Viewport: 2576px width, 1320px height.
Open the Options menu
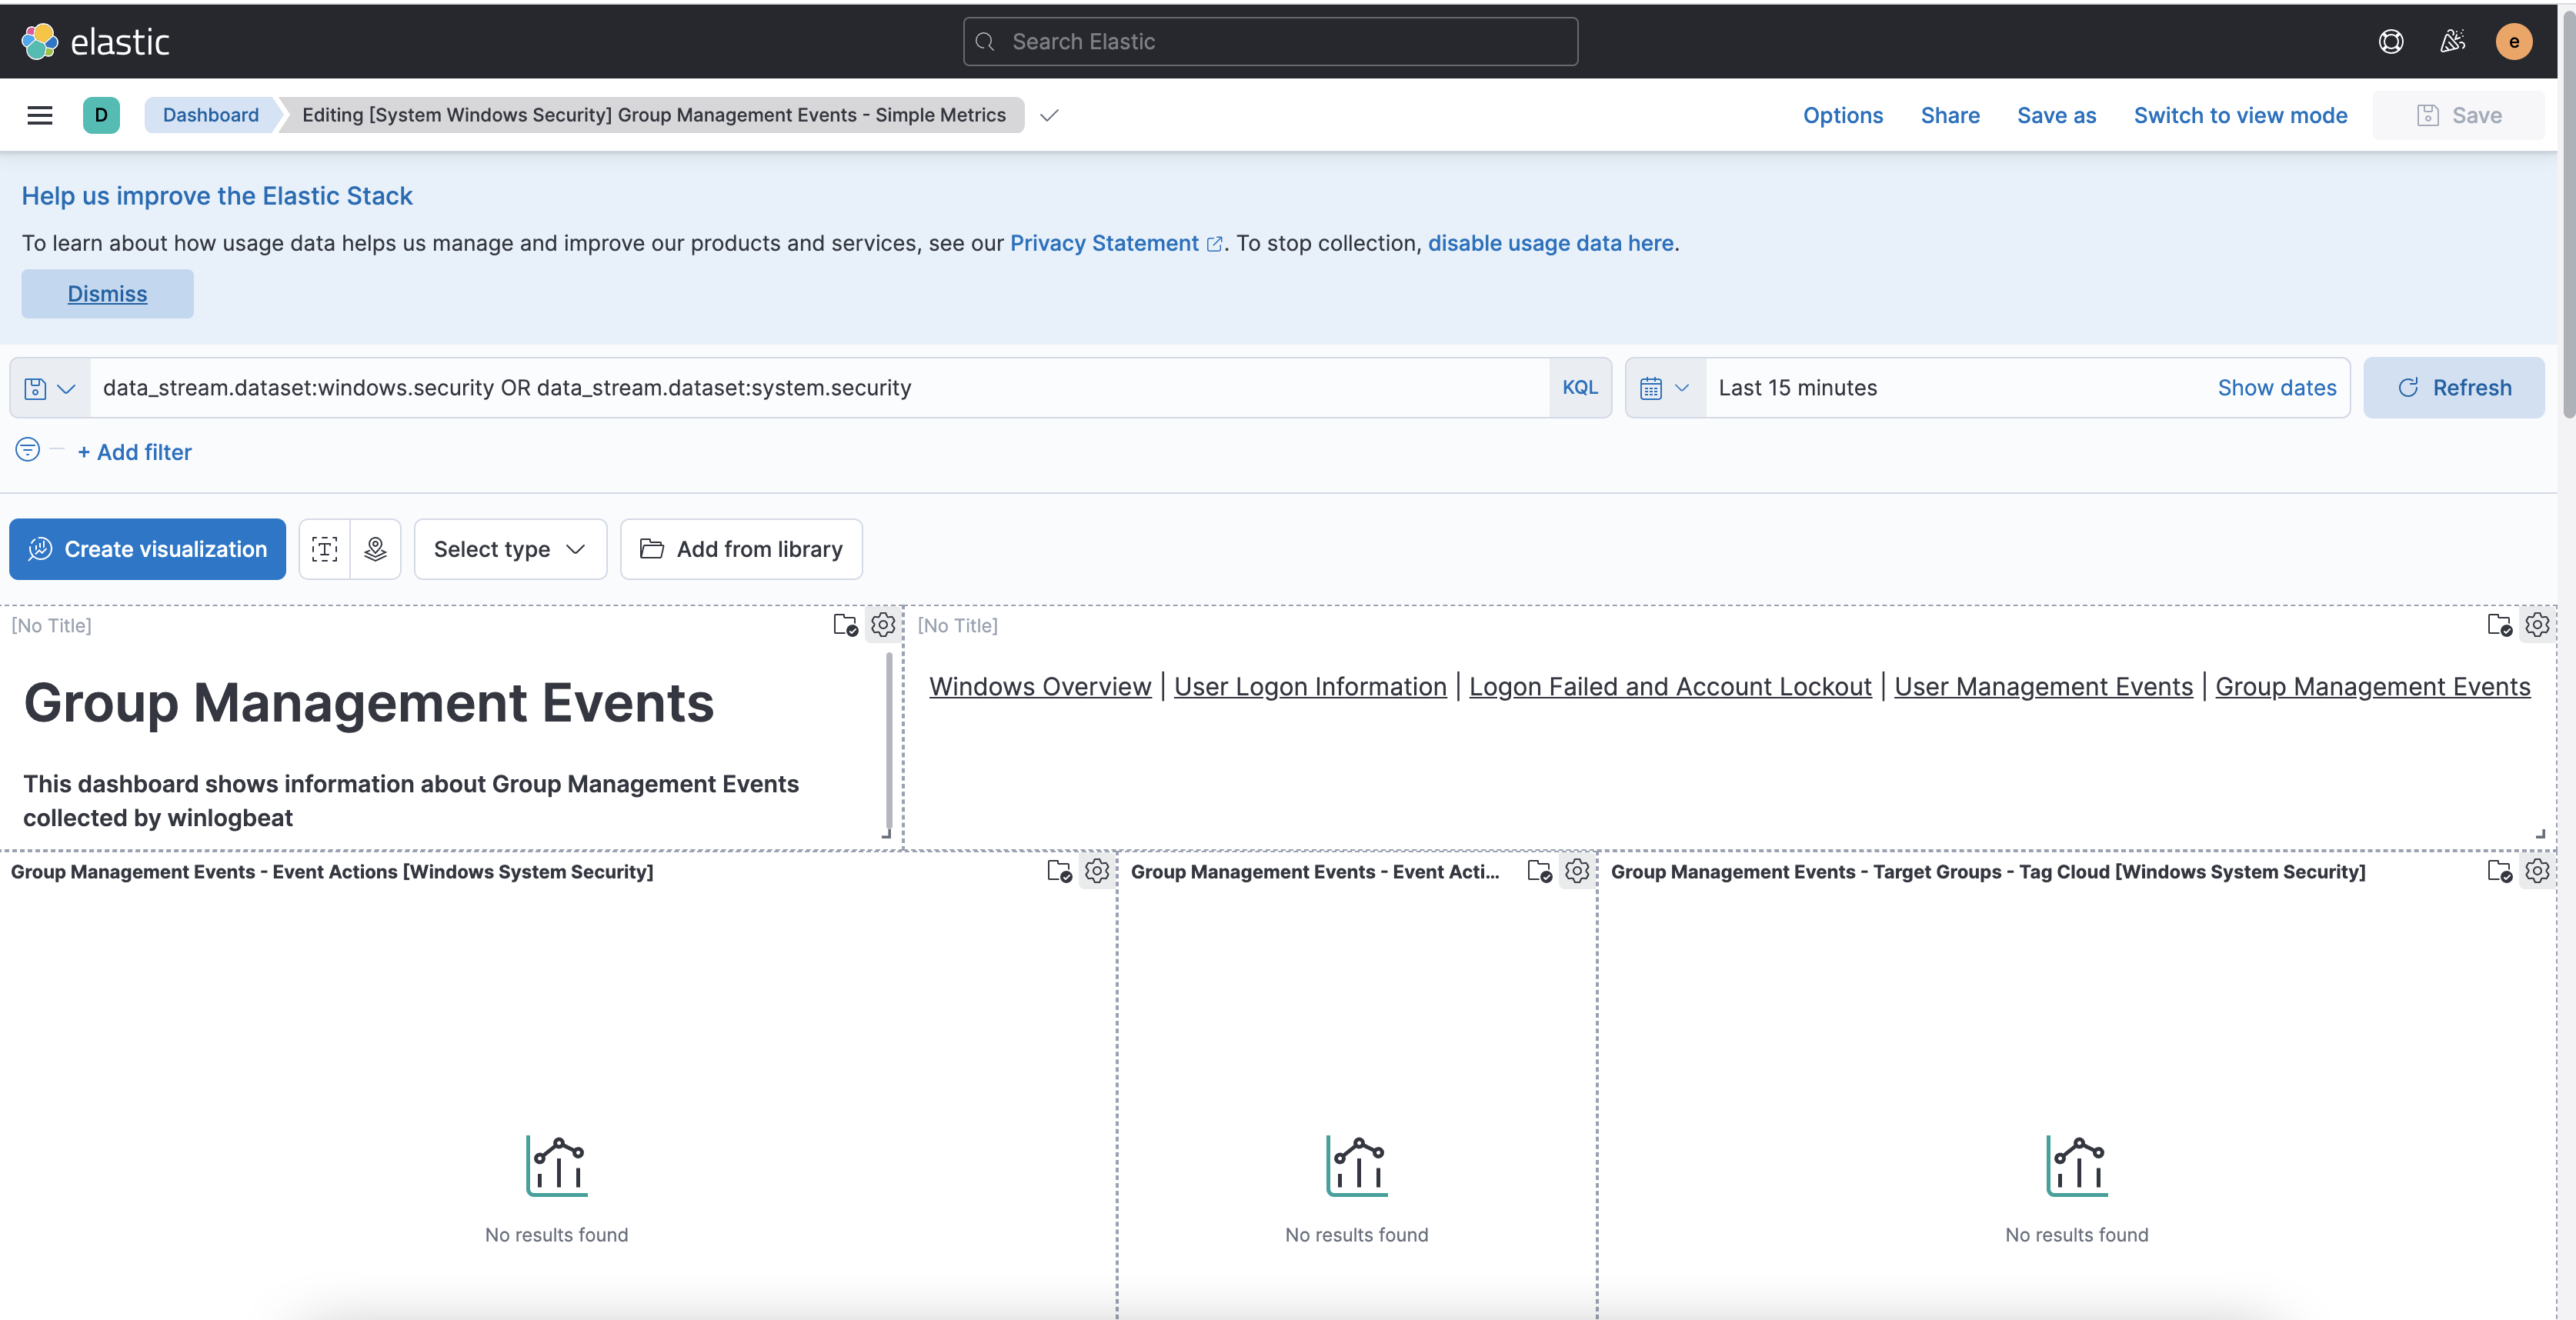coord(1843,115)
